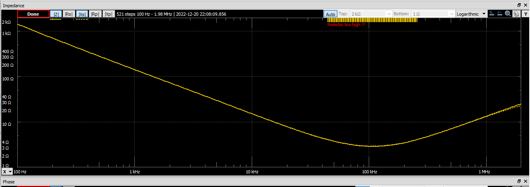Show the |Rp| parallel resistance trace
This screenshot has width=530, height=187.
[x=95, y=14]
